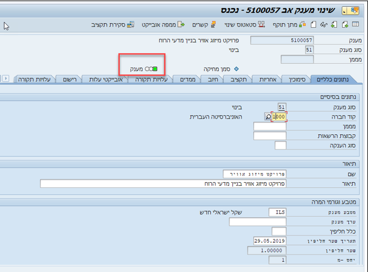
Task: Click the שער חליפין field showing 1.00000
Action: click(x=267, y=251)
